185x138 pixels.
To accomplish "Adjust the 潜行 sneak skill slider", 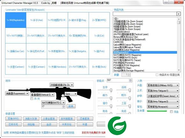I will pyautogui.click(x=111, y=106).
